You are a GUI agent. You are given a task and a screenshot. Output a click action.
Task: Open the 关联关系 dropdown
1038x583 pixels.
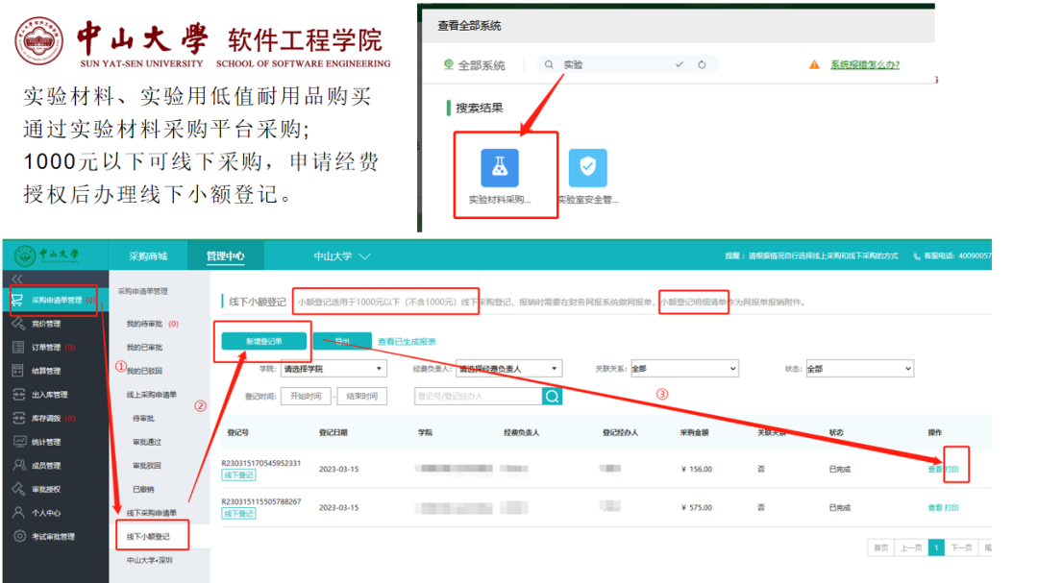[x=683, y=369]
